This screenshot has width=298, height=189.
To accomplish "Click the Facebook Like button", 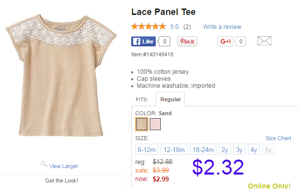I will pos(143,41).
